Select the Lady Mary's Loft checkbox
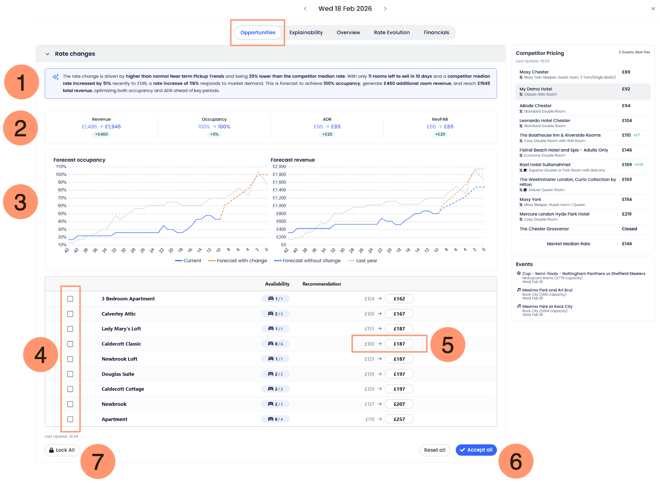The image size is (660, 484). click(70, 329)
